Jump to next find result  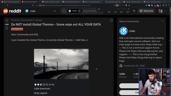click(x=126, y=9)
